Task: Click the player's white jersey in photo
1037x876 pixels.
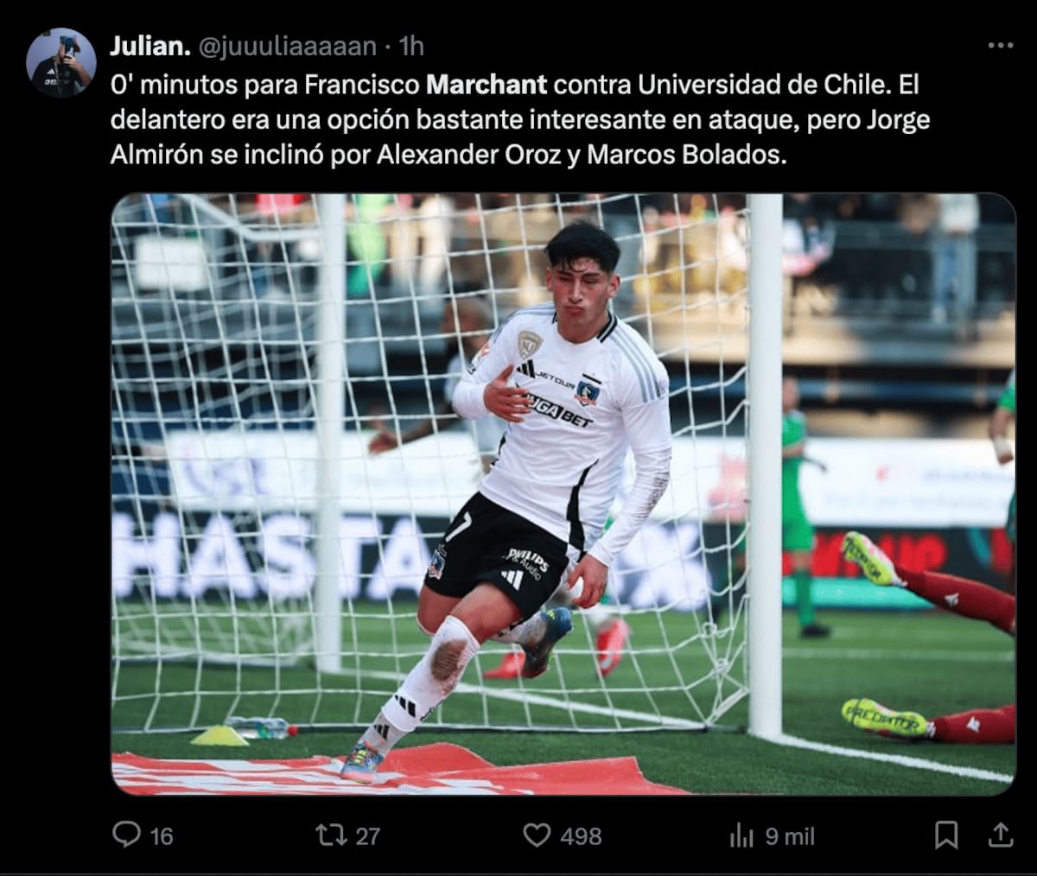Action: pos(570,423)
